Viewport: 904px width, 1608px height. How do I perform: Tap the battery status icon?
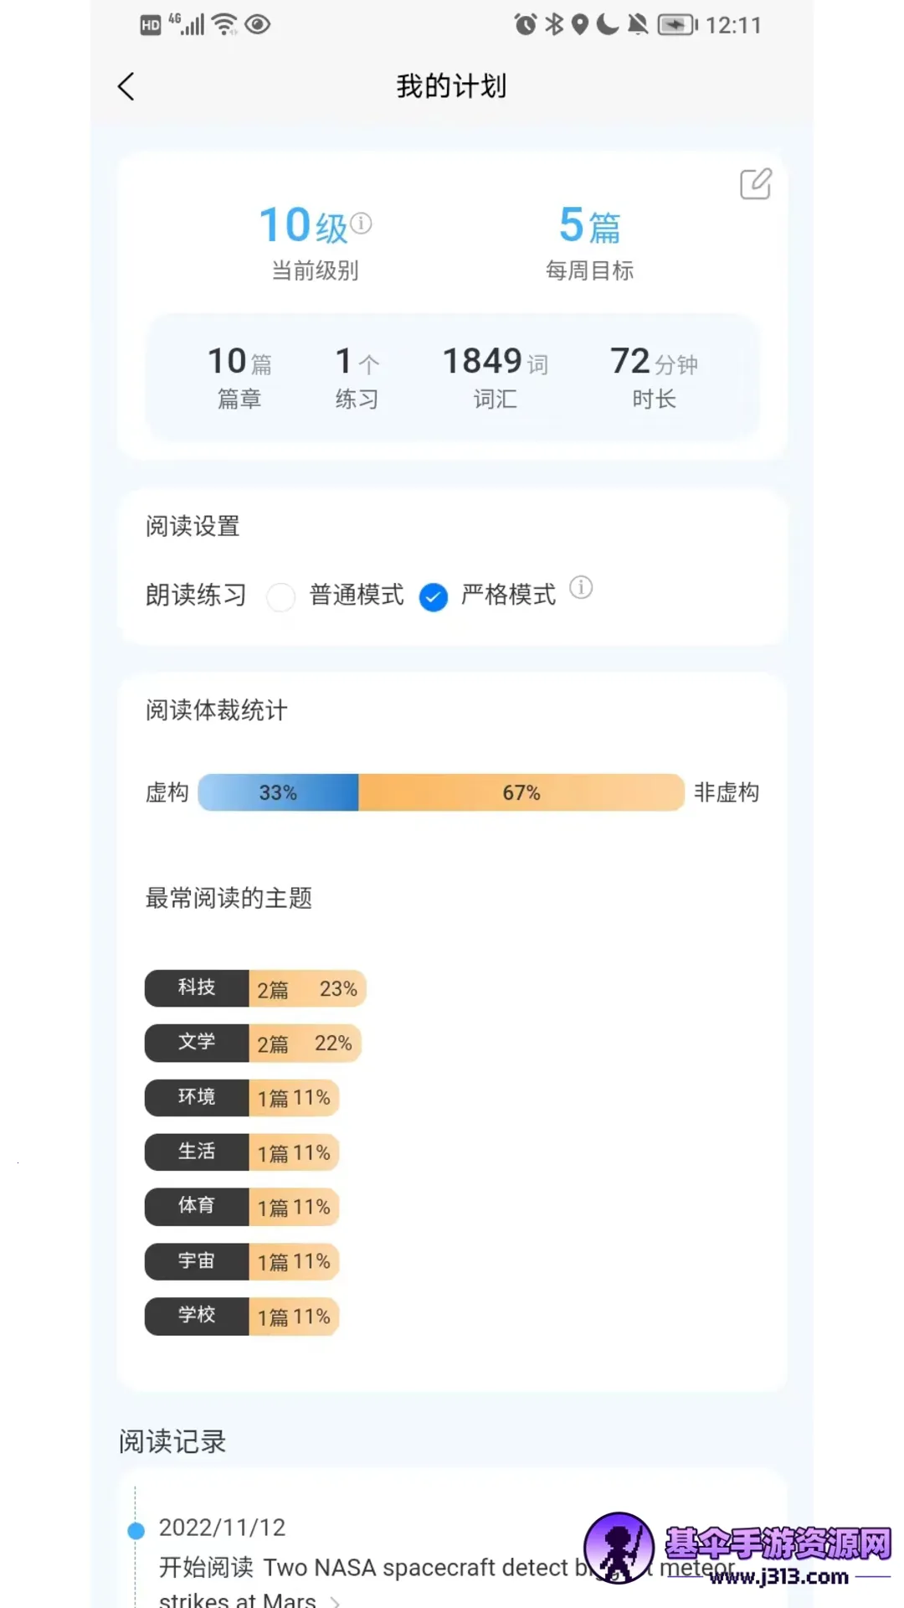tap(676, 24)
